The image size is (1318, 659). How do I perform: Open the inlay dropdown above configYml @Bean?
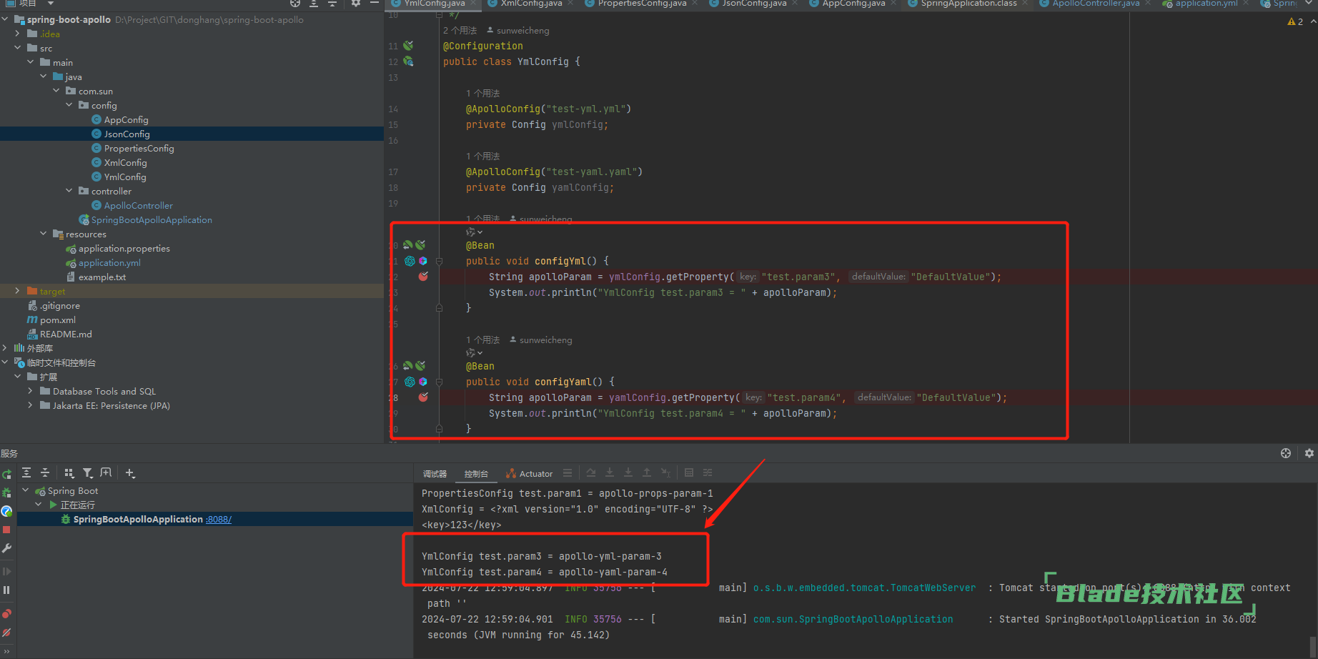pos(475,232)
